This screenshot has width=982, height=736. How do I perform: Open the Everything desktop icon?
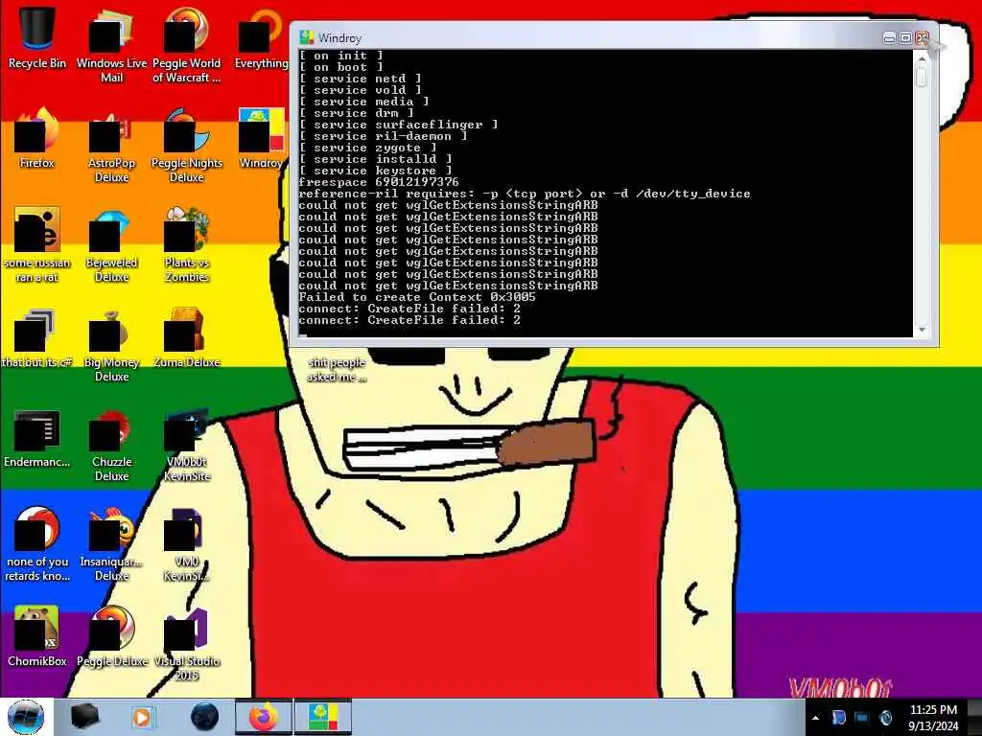(x=261, y=37)
